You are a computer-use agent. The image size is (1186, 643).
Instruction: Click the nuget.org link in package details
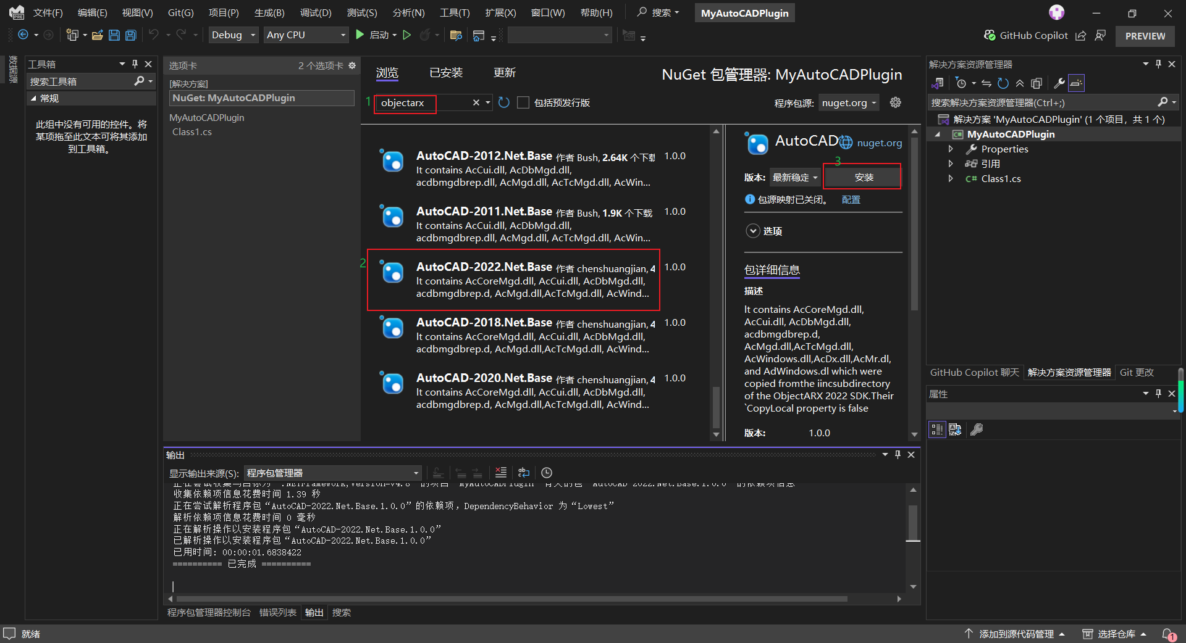(879, 143)
